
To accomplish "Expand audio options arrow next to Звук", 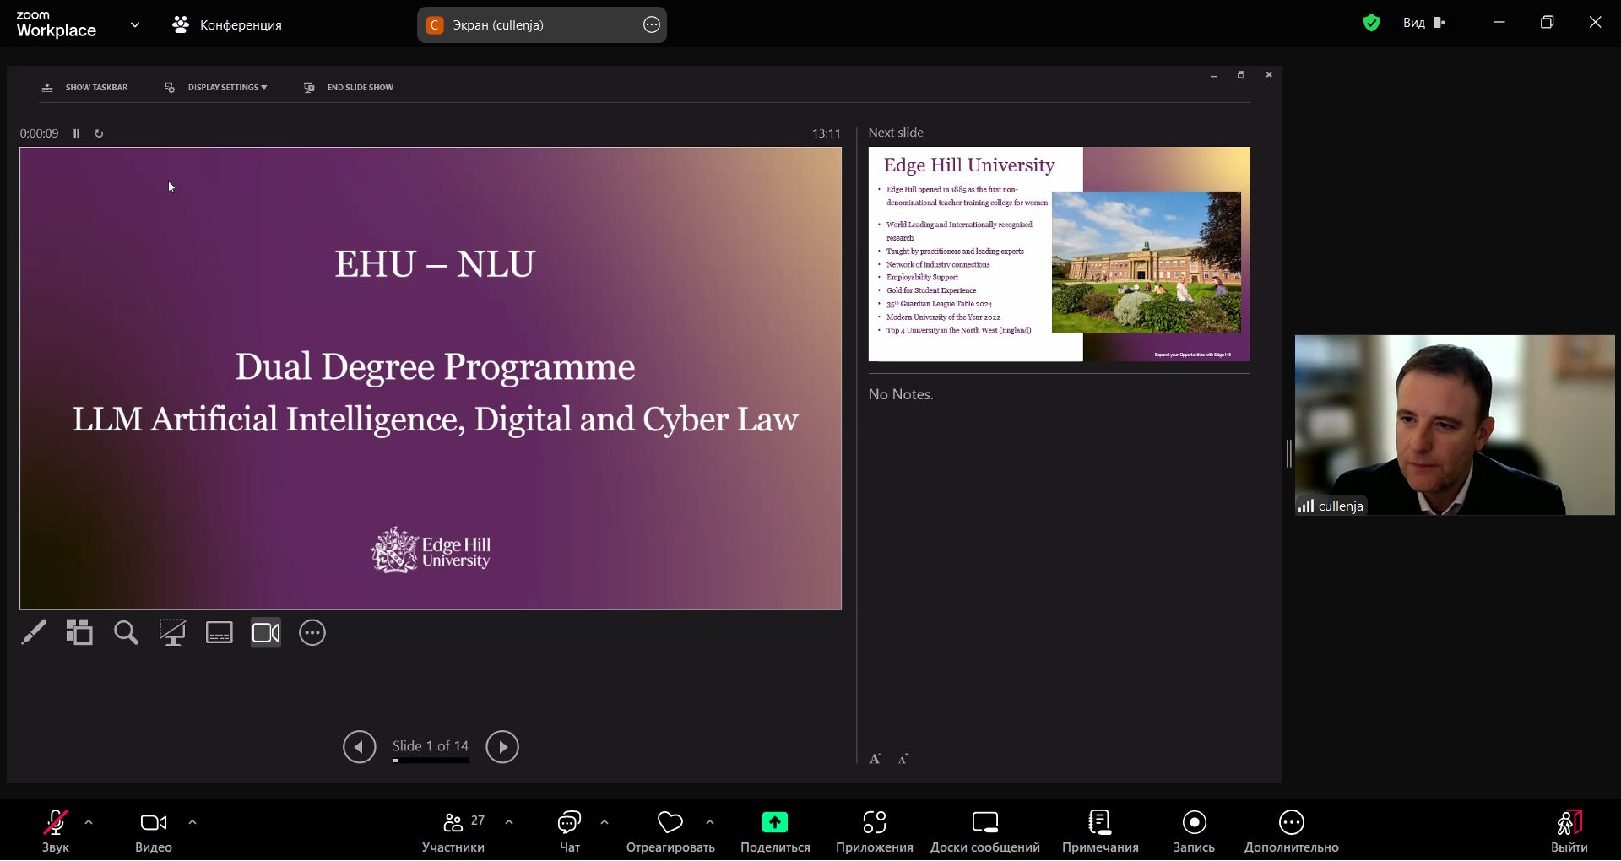I will 89,822.
